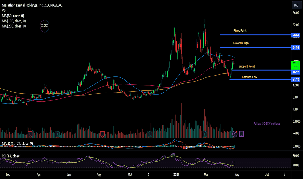Click the Jul time axis label
Screen dimensions: 303x179
(x=267, y=174)
